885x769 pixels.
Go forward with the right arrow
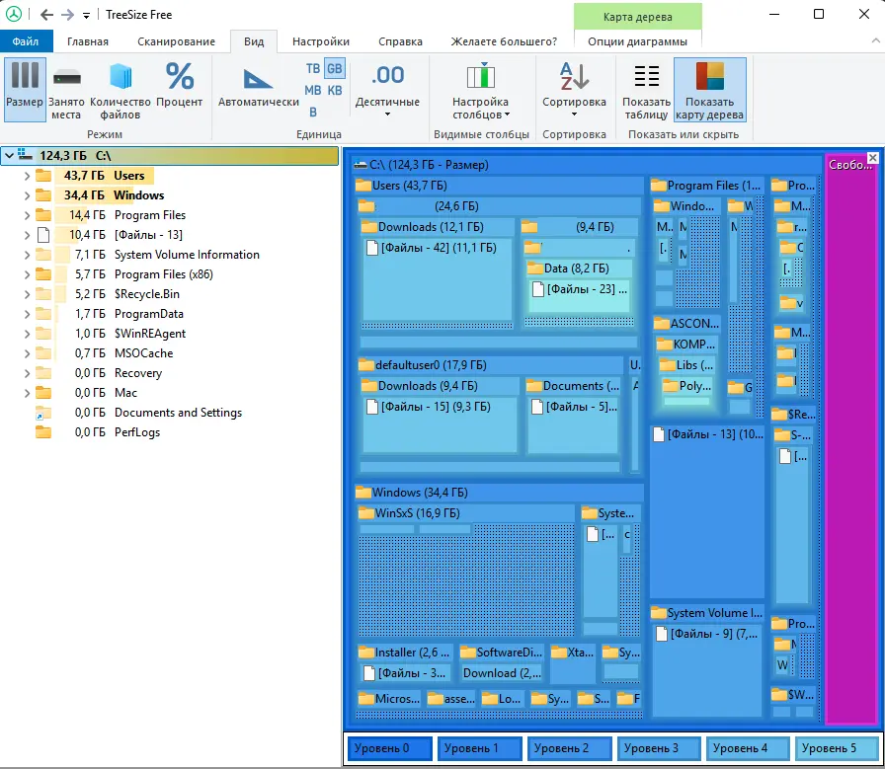pos(68,15)
